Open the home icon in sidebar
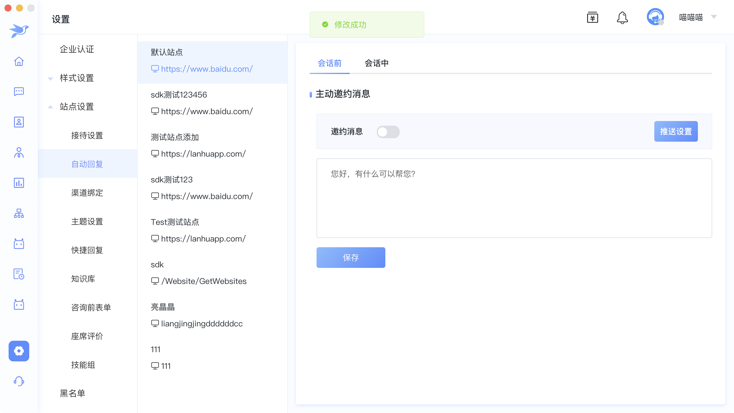 click(x=19, y=61)
